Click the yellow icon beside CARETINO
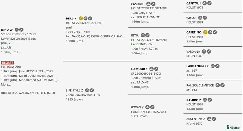Viewport: 243px width, 131px height. pyautogui.click(x=205, y=32)
